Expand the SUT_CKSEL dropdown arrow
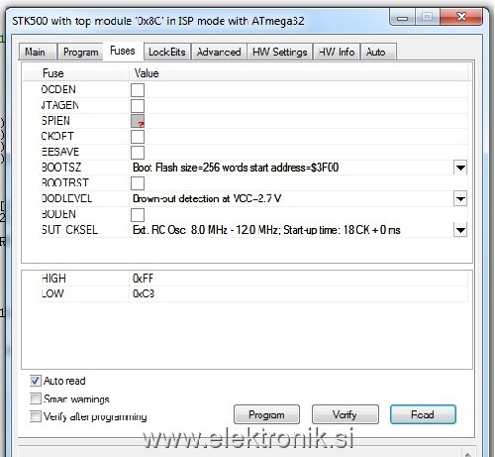The image size is (495, 457). click(x=460, y=230)
